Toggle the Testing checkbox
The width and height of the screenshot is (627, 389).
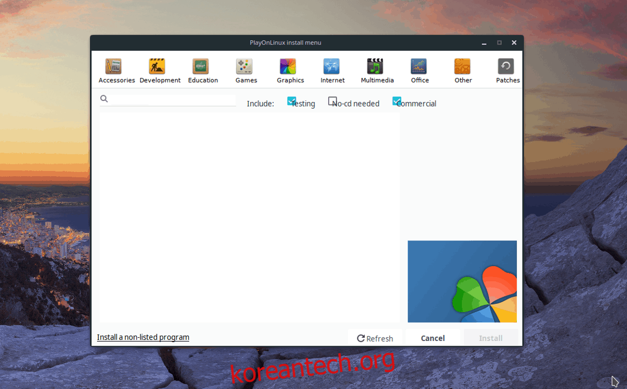[x=292, y=101]
